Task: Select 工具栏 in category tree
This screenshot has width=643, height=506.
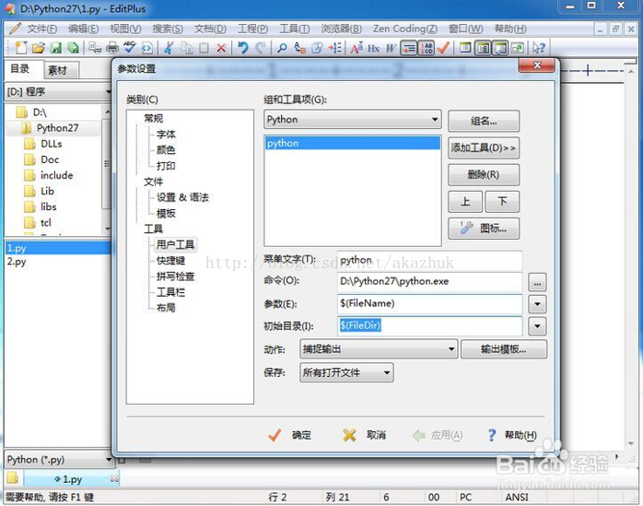Action: point(170,292)
